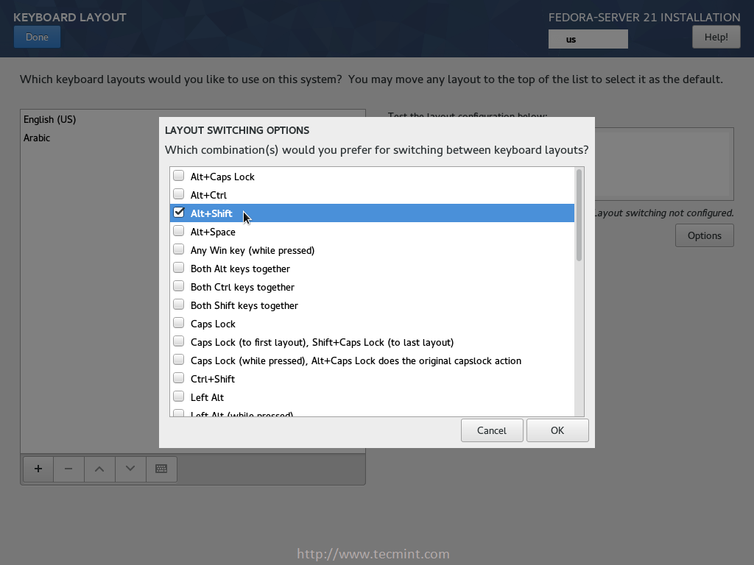Select the Arabic layout in list

(37, 138)
